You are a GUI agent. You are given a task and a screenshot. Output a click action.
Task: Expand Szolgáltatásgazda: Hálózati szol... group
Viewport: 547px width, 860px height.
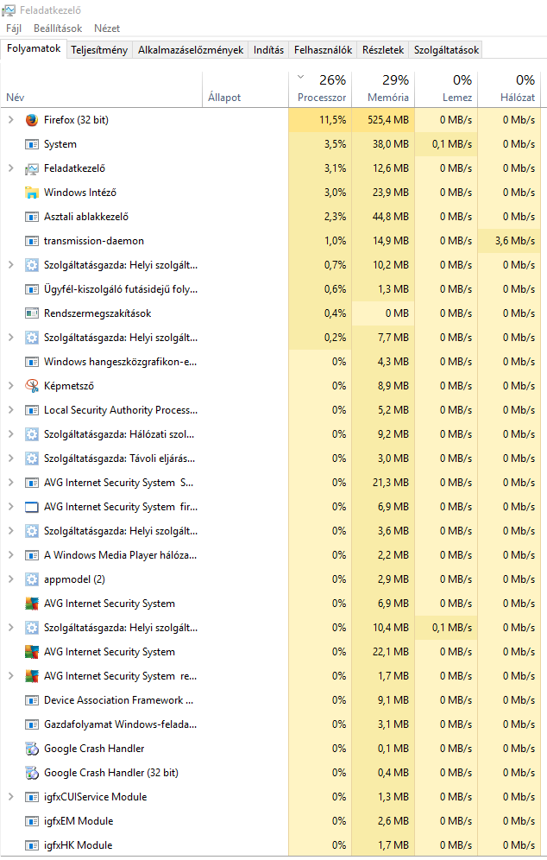pos(10,433)
